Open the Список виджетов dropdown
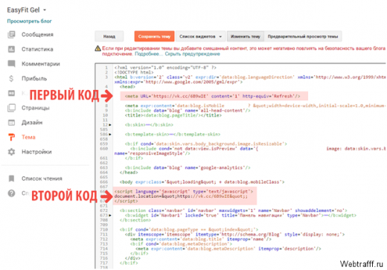Screen dimensions: 387x270 (x=200, y=36)
